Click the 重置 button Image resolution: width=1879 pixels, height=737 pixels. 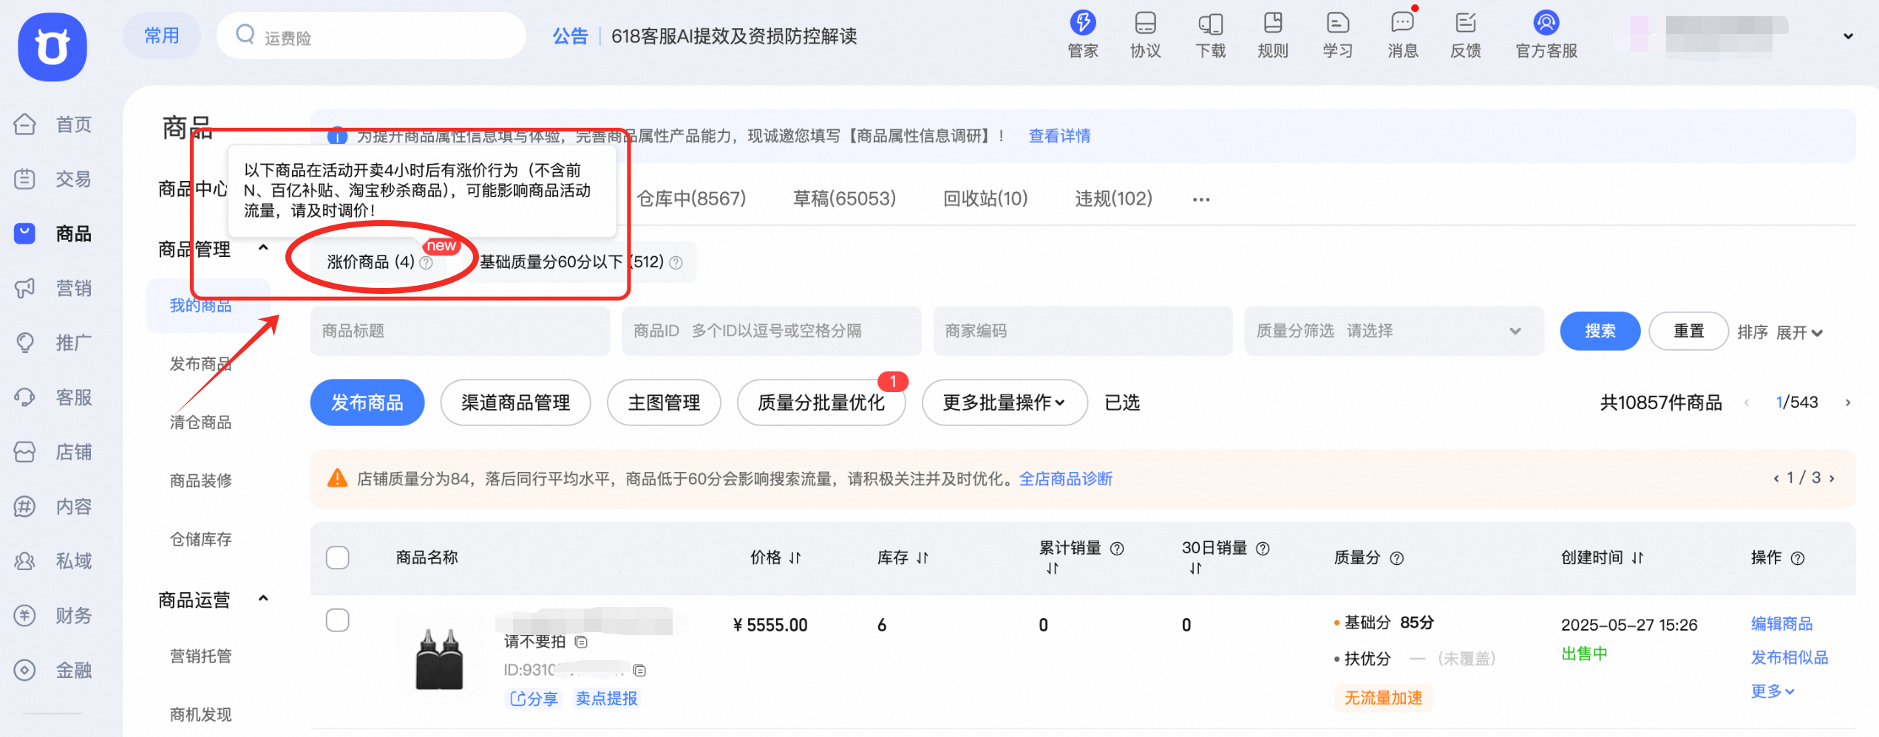click(x=1688, y=331)
